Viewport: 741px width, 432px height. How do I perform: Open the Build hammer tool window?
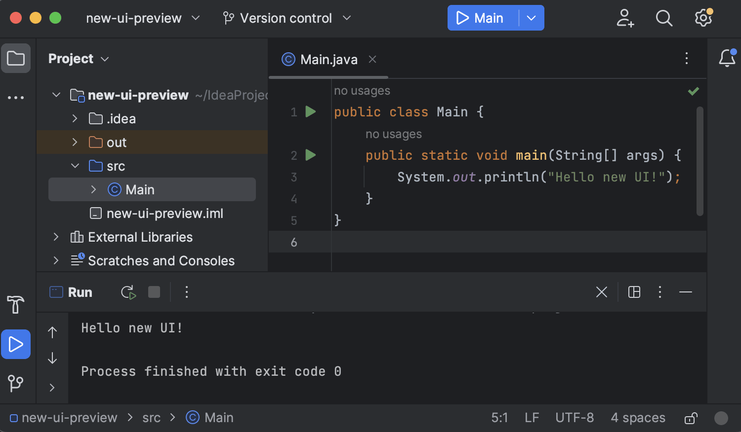[x=16, y=304]
